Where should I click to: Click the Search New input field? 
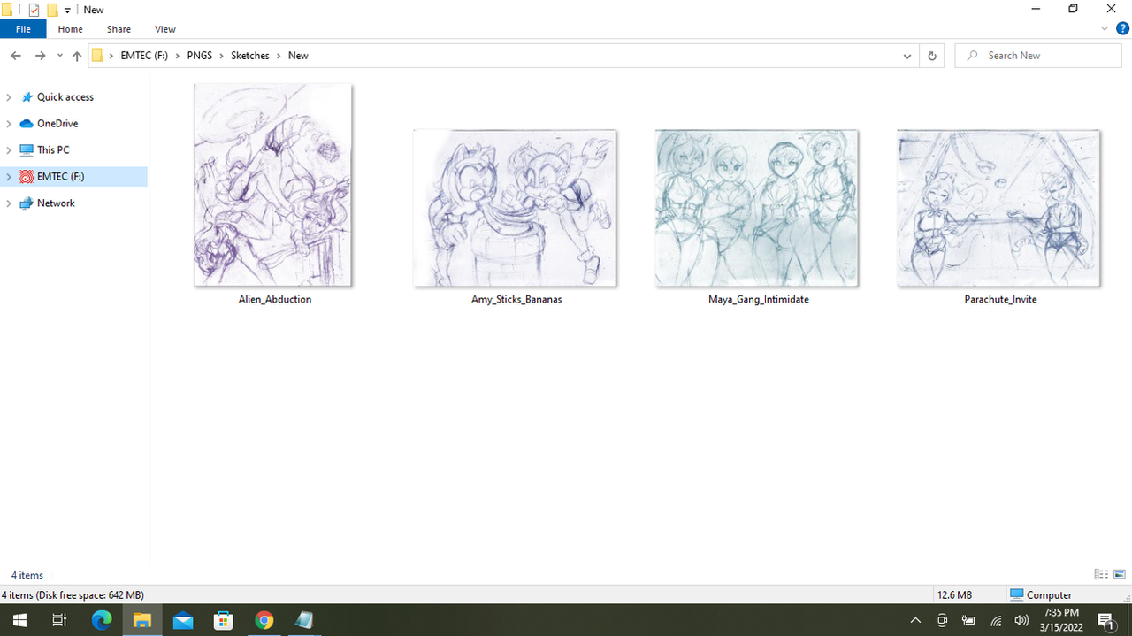pyautogui.click(x=1038, y=56)
